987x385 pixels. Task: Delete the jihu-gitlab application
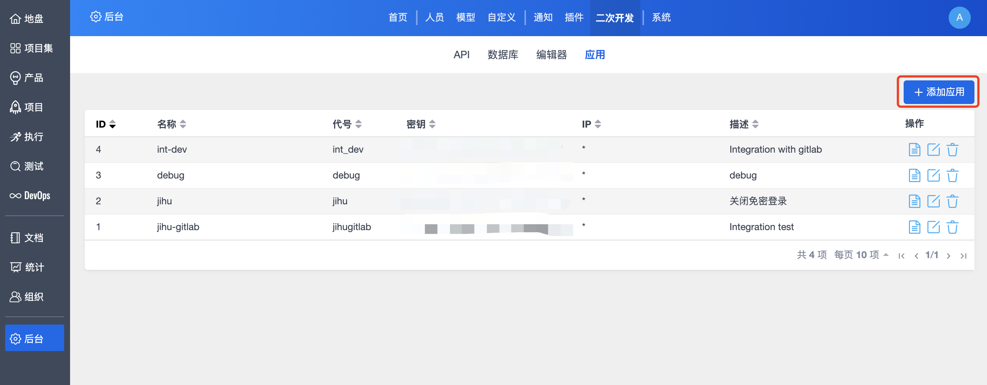952,227
